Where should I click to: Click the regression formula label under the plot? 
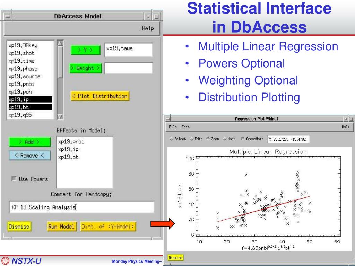pyautogui.click(x=268, y=247)
